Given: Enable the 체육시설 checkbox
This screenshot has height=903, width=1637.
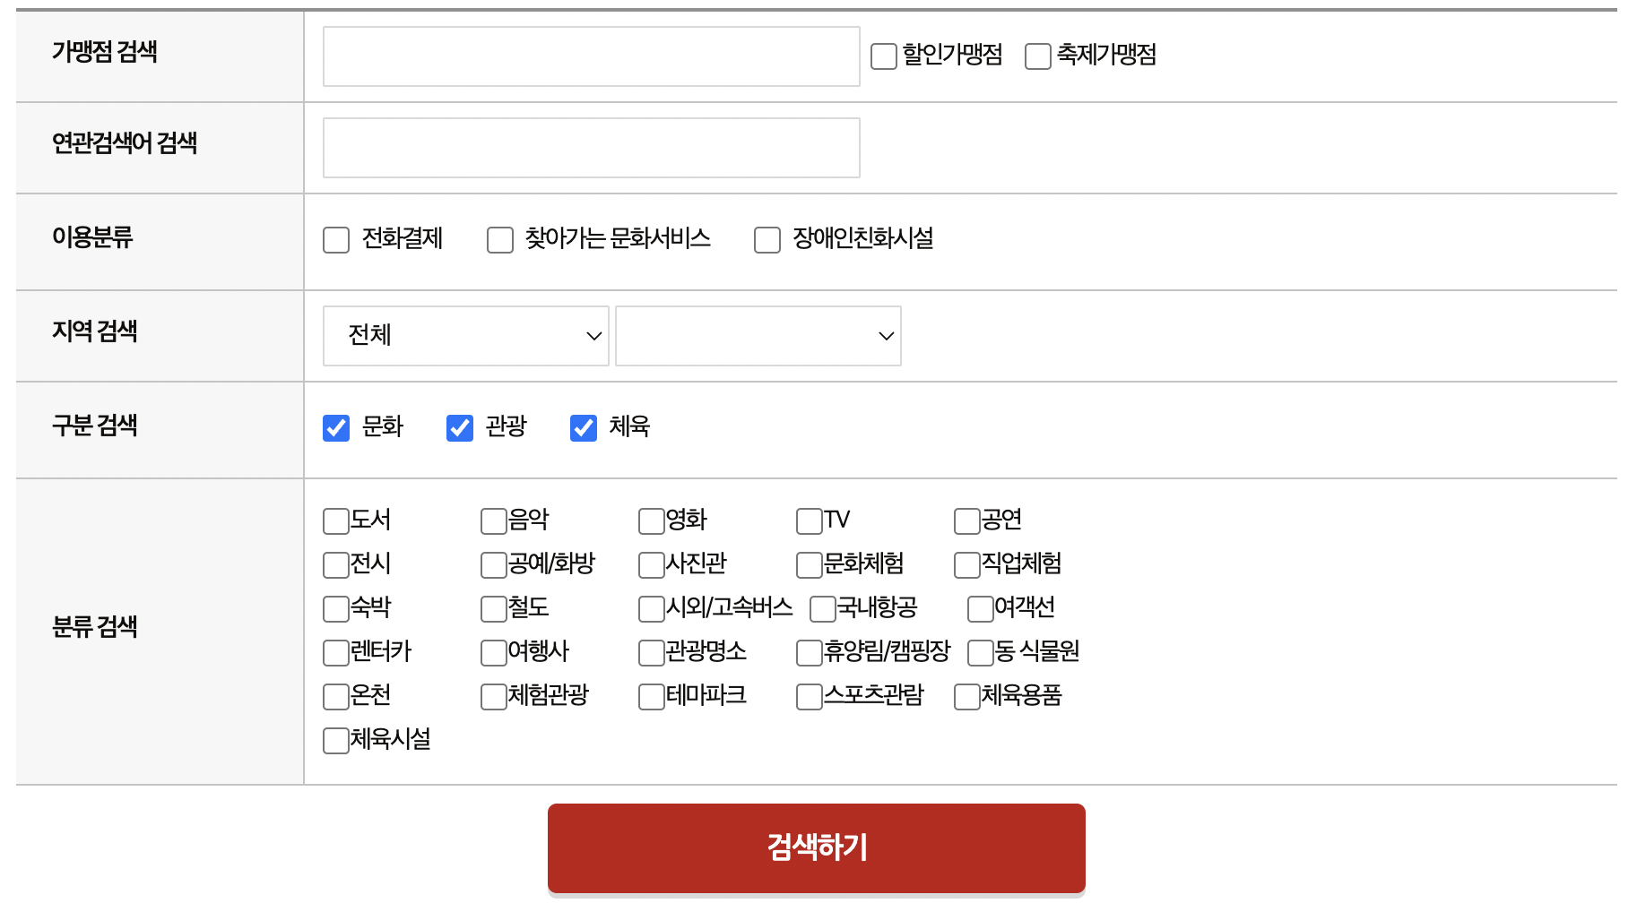Looking at the screenshot, I should (334, 740).
